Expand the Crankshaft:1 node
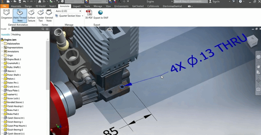This screenshot has width=261, height=135. pos(2,63)
